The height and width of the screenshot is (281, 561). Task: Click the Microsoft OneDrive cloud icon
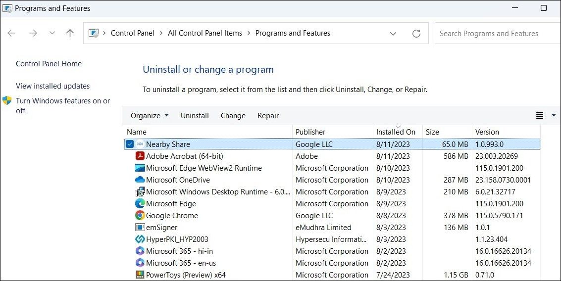click(x=140, y=180)
